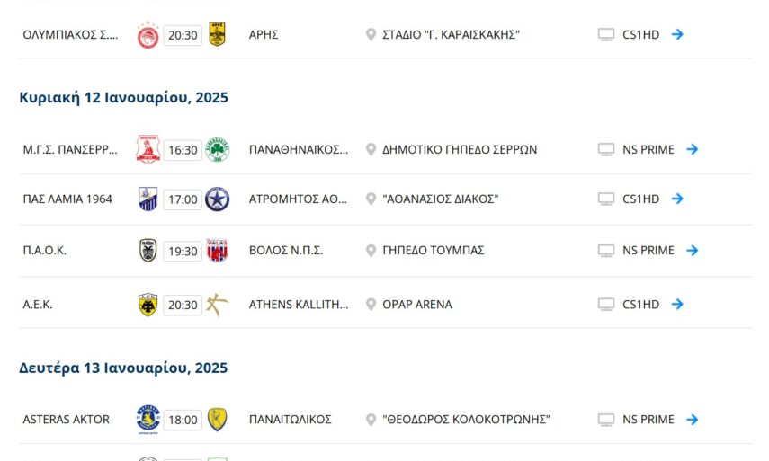Click the PAOK club crest
The height and width of the screenshot is (461, 769).
pyautogui.click(x=148, y=251)
